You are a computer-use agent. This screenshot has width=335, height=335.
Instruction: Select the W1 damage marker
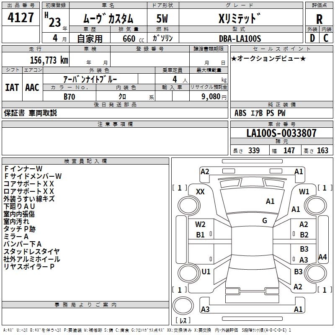pyautogui.click(x=304, y=191)
